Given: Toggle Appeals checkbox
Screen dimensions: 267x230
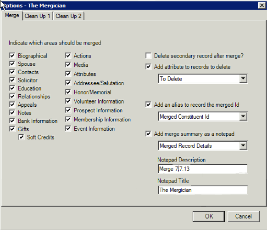Looking at the screenshot, I should [x=12, y=104].
